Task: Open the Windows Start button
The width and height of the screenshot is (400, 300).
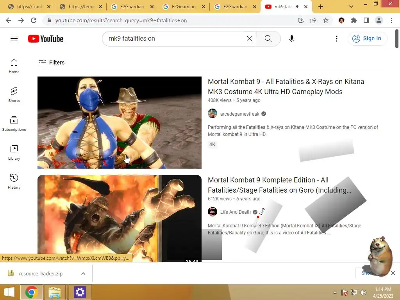Action: click(x=9, y=292)
